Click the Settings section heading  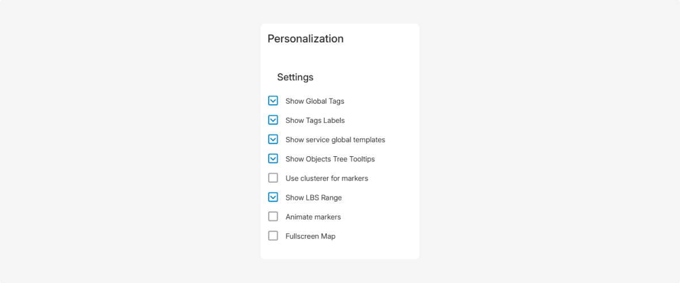click(295, 77)
